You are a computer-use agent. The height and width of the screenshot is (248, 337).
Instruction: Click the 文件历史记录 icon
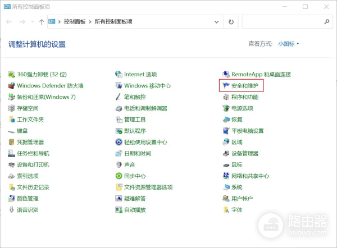point(11,187)
